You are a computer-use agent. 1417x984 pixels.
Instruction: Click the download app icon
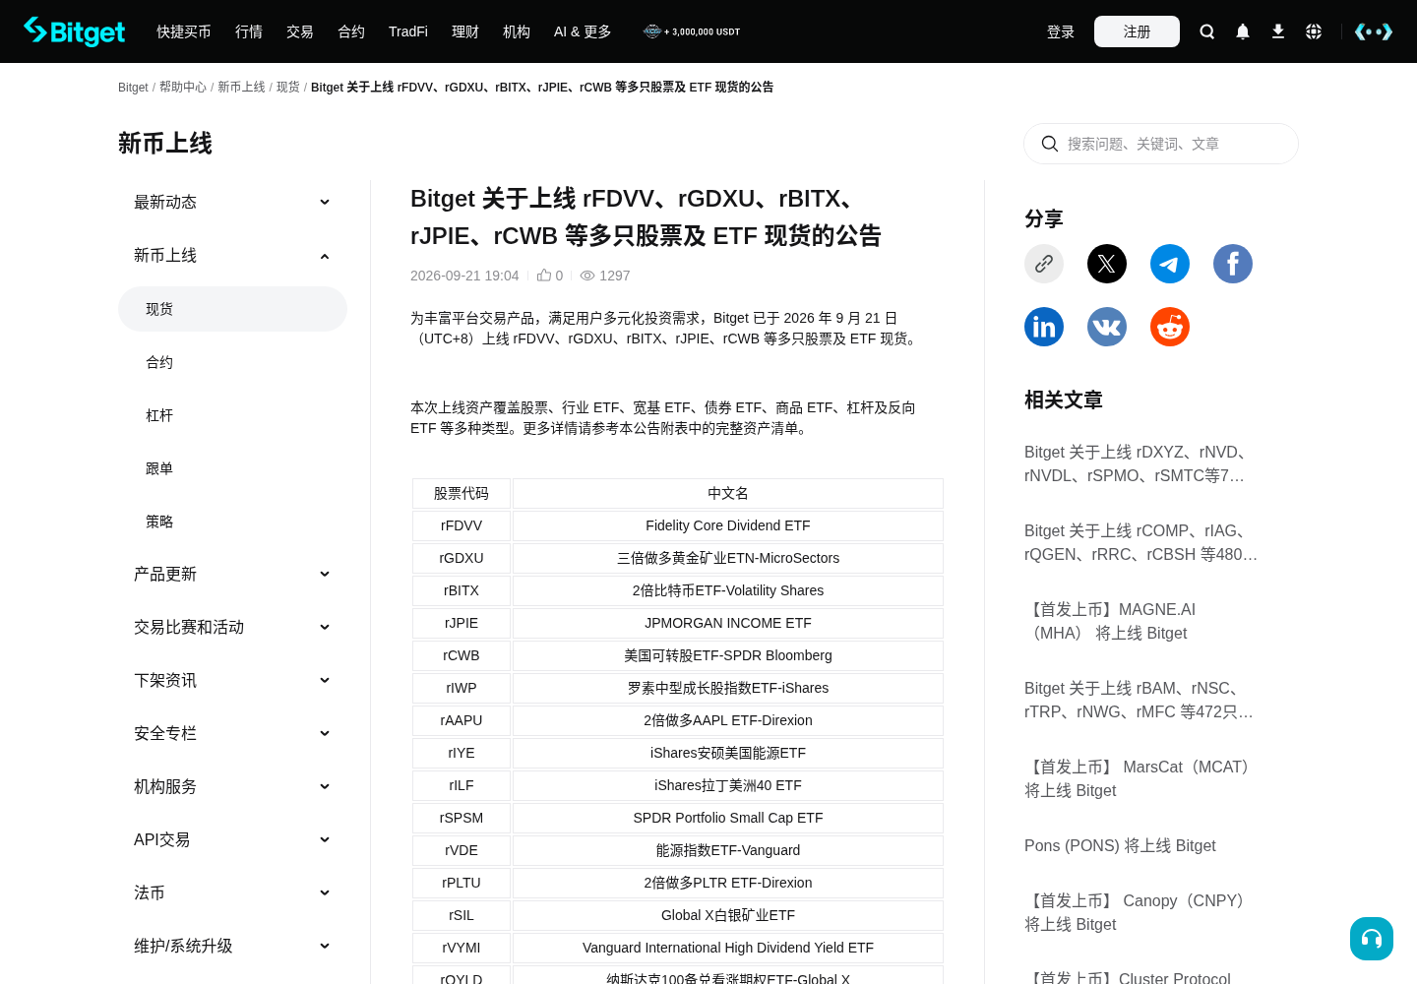point(1278,31)
